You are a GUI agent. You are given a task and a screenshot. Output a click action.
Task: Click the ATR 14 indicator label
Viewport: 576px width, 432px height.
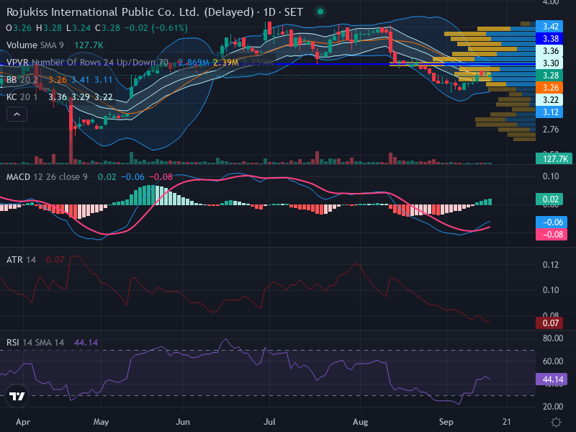21,260
